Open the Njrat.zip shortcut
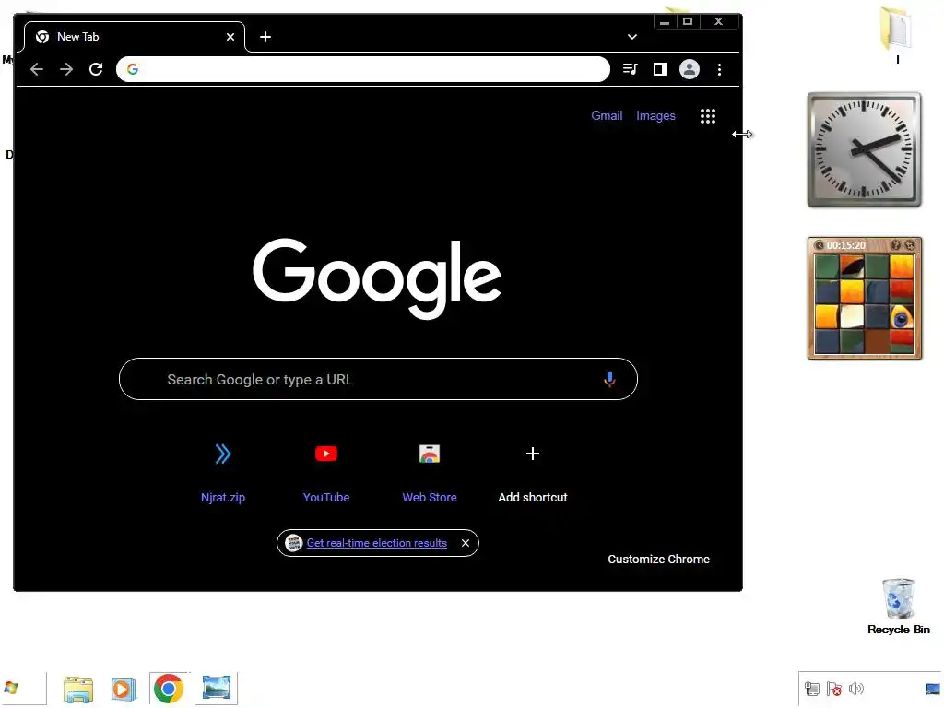 tap(223, 471)
